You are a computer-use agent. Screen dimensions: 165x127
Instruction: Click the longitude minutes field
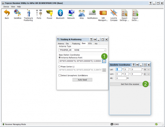[126, 74]
